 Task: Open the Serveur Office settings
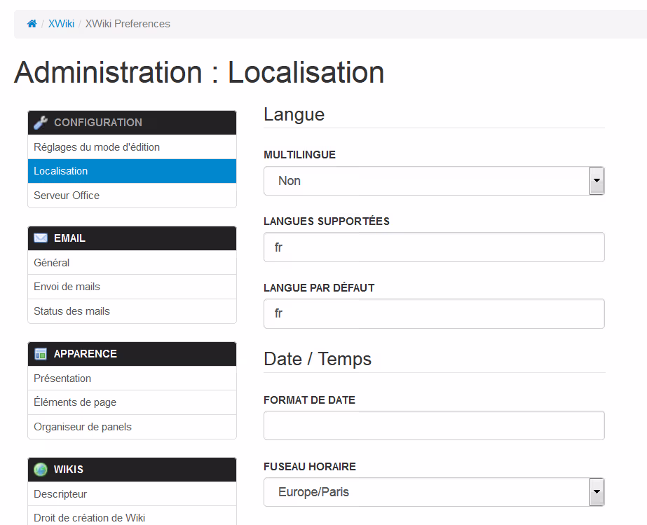pyautogui.click(x=67, y=196)
